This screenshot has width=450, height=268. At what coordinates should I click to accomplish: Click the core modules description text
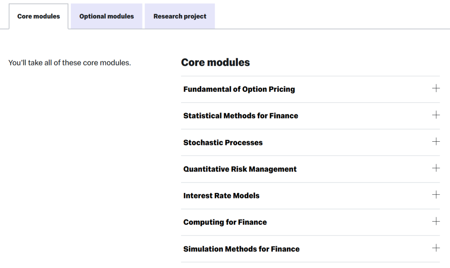(70, 63)
